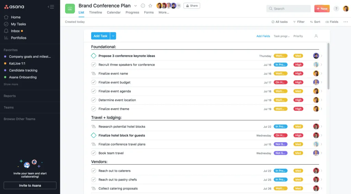Click the Share button
Screen dimensions: 351x194
click(192, 6)
